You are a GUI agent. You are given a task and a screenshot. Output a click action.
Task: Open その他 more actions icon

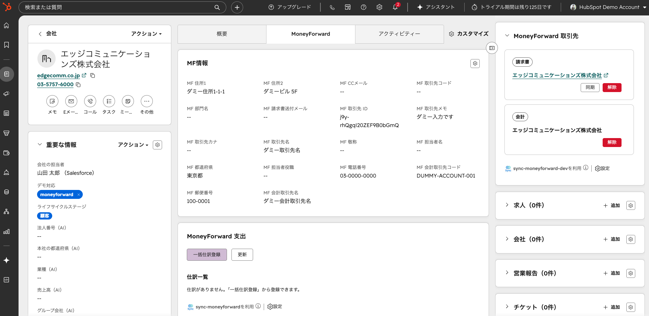coord(147,101)
